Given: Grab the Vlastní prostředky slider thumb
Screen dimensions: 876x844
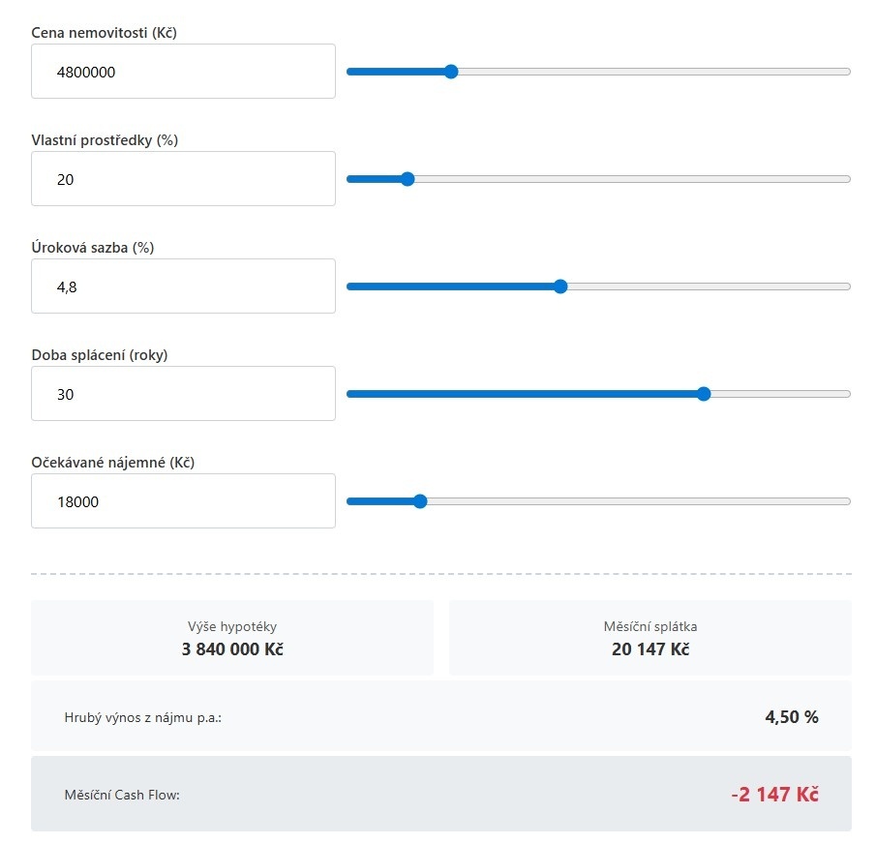Looking at the screenshot, I should tap(408, 178).
